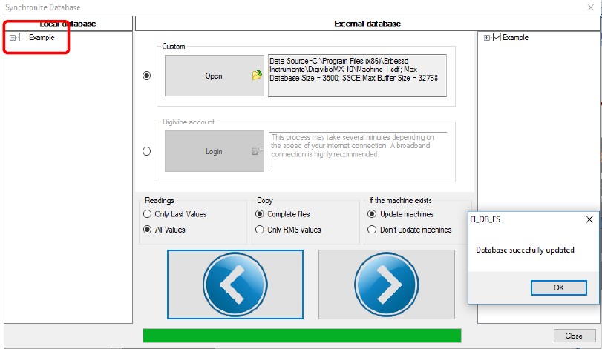Click the Close button at bottom right
602x349 pixels.
(x=574, y=336)
